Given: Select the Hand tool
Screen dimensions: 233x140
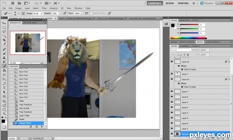Looking at the screenshot, I should click(x=4, y=110).
